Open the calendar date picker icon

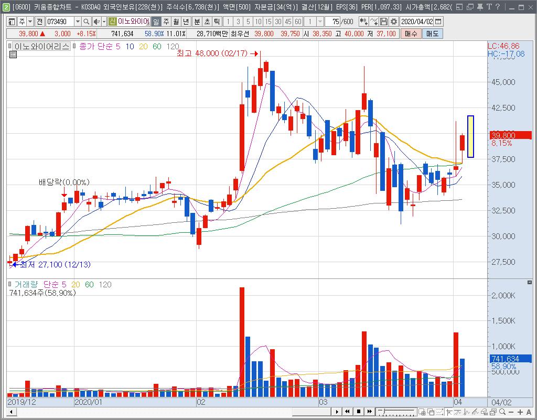click(438, 21)
